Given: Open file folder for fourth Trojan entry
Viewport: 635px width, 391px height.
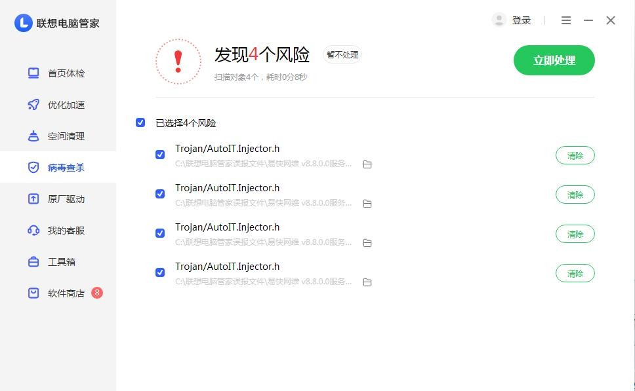Looking at the screenshot, I should click(367, 282).
